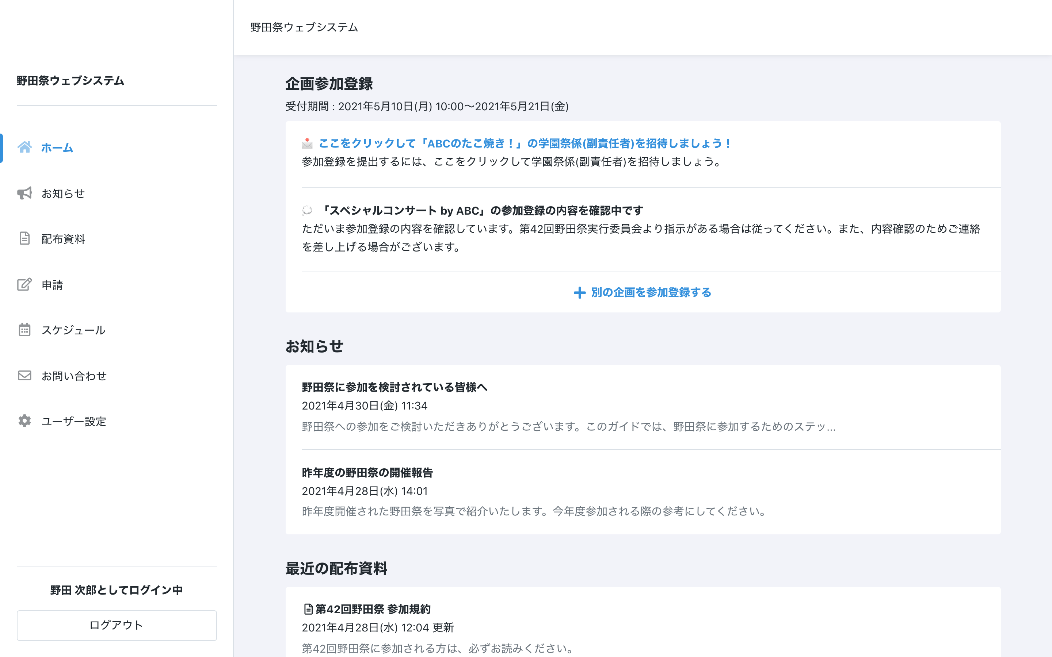
Task: Click the link to invite ABCのたこ焼き副責任者
Action: pyautogui.click(x=525, y=143)
